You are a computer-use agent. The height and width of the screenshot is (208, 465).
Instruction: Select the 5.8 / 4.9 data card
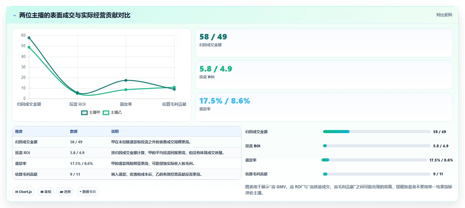tap(324, 75)
